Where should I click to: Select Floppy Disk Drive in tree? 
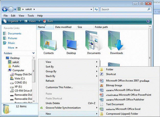(x=21, y=74)
